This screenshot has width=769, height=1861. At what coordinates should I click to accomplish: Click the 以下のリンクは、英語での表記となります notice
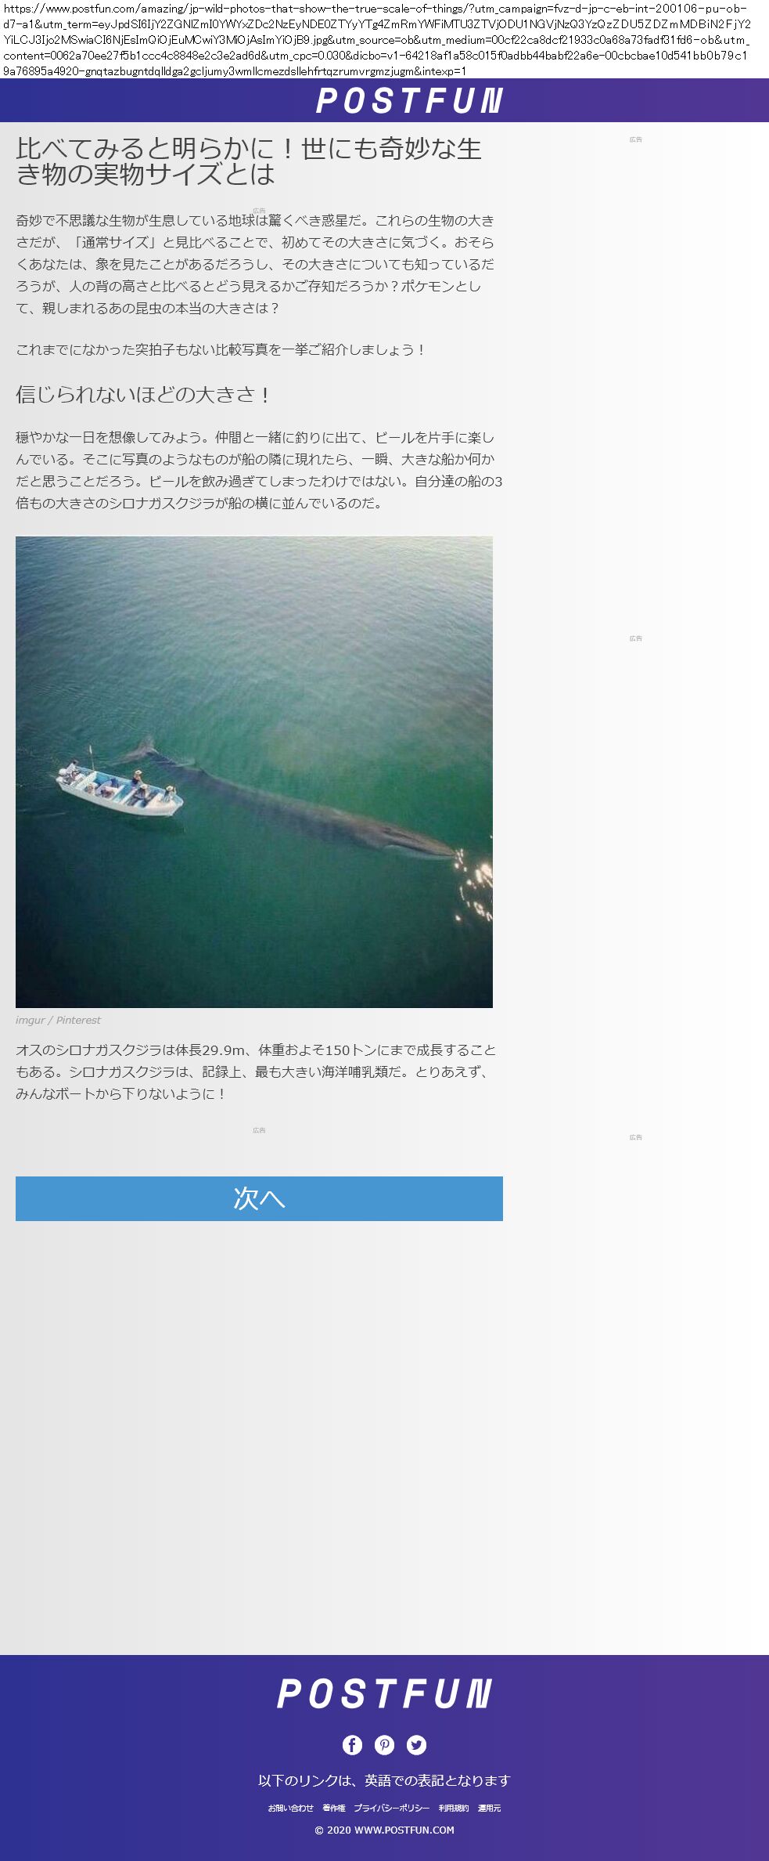click(x=384, y=1780)
